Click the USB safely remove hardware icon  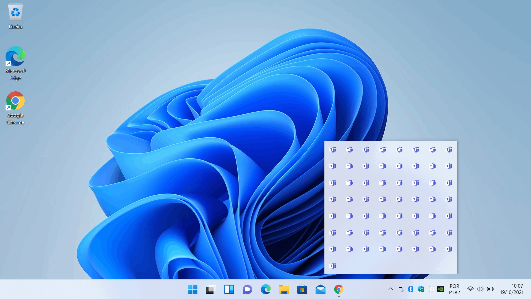[x=401, y=289]
